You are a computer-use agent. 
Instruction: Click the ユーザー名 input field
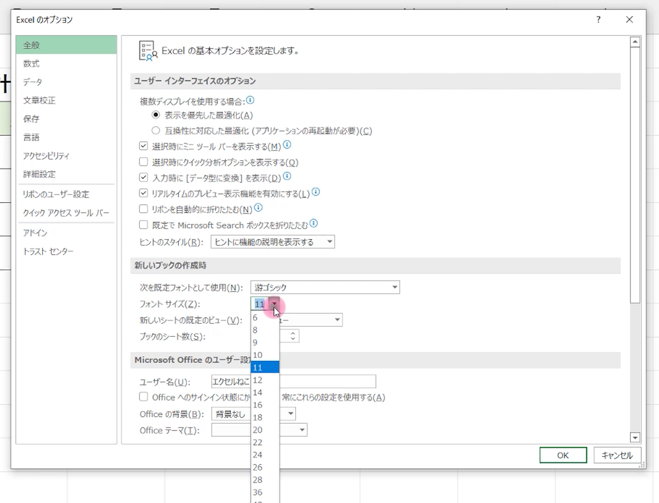click(294, 382)
